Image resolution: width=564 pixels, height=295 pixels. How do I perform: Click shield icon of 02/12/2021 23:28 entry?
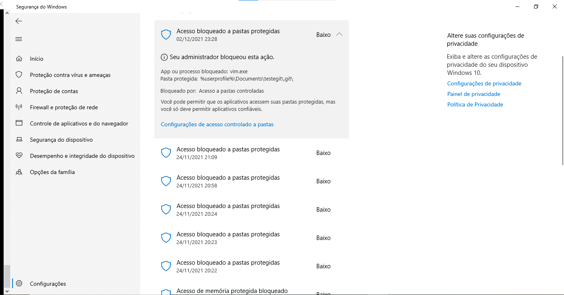[x=166, y=35]
